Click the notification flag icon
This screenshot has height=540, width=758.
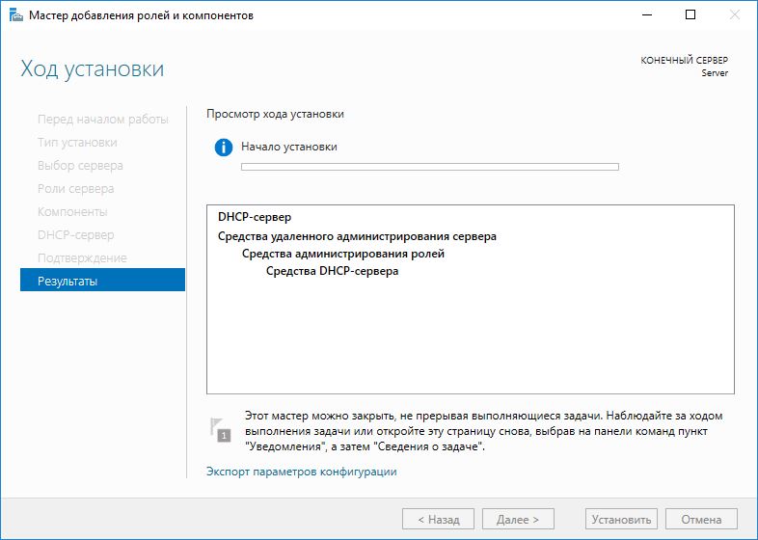coord(221,430)
